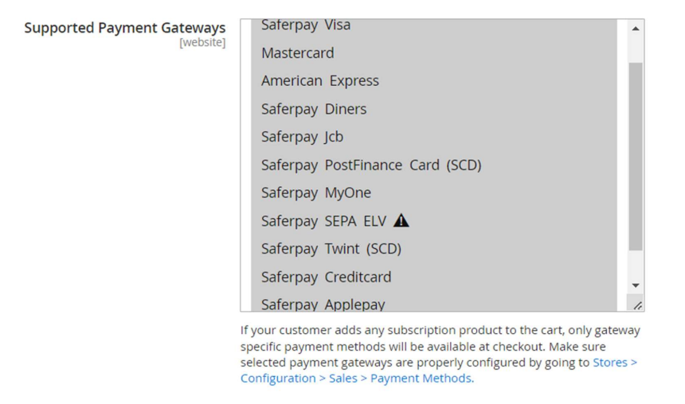
Task: Click the resize handle of the listbox
Action: pos(636,305)
